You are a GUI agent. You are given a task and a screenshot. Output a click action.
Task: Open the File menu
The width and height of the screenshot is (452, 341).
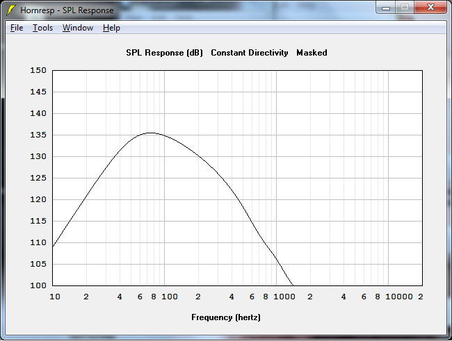(17, 28)
